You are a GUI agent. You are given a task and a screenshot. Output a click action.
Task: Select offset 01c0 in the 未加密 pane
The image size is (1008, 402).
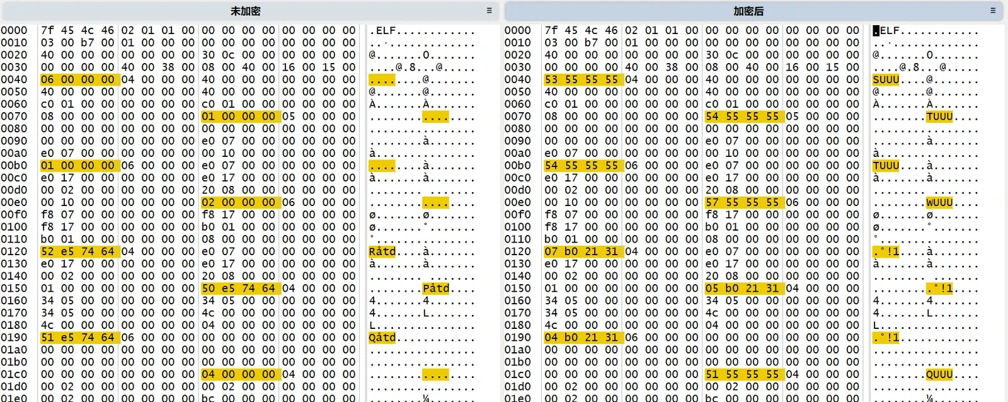click(x=14, y=374)
